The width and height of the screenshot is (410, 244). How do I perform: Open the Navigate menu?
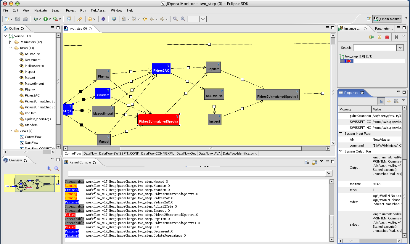pos(41,10)
